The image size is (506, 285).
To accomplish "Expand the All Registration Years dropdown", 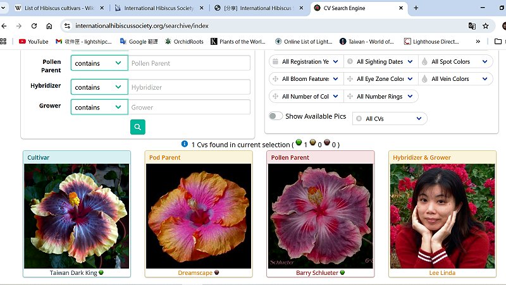I will click(x=305, y=62).
